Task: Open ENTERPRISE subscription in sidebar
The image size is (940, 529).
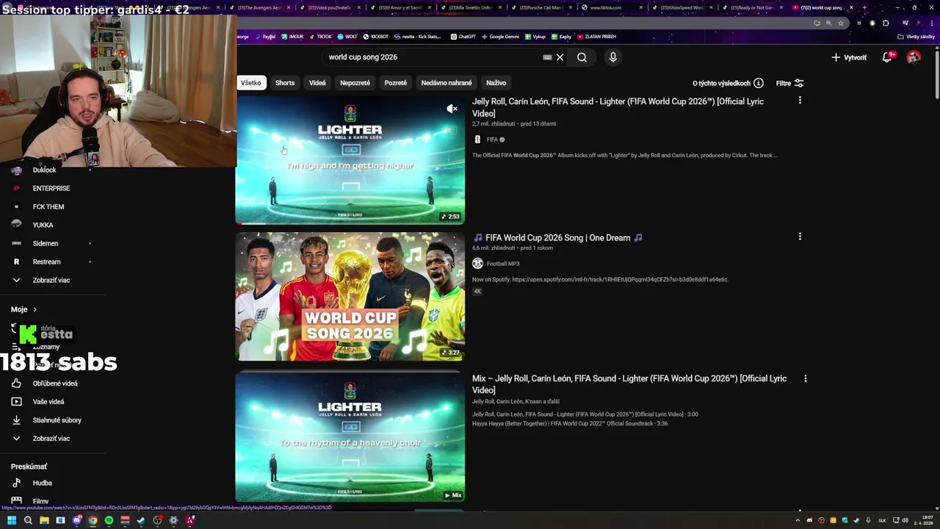Action: click(x=51, y=188)
